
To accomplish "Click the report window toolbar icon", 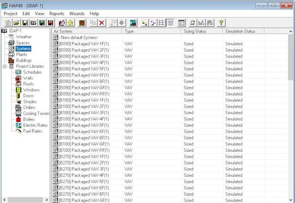I will point(181,23).
